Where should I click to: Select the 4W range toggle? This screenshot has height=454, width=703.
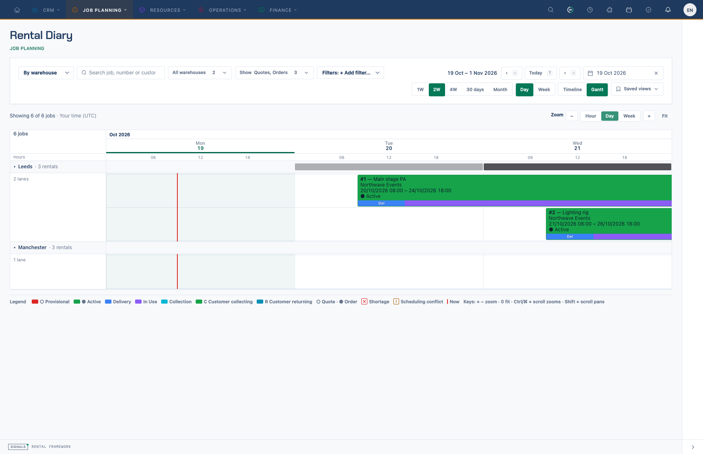click(x=453, y=89)
